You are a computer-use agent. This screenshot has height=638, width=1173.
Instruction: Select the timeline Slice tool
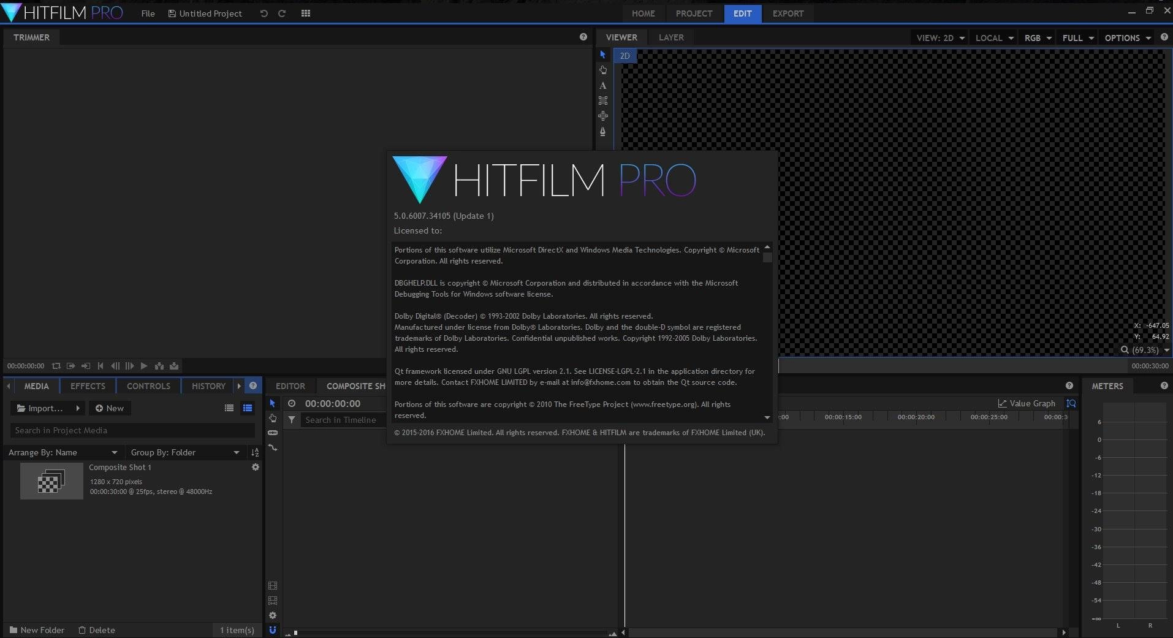coord(273,433)
